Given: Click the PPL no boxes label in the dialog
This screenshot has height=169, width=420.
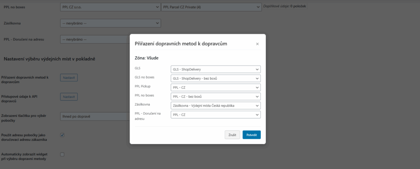Looking at the screenshot, I should [144, 95].
